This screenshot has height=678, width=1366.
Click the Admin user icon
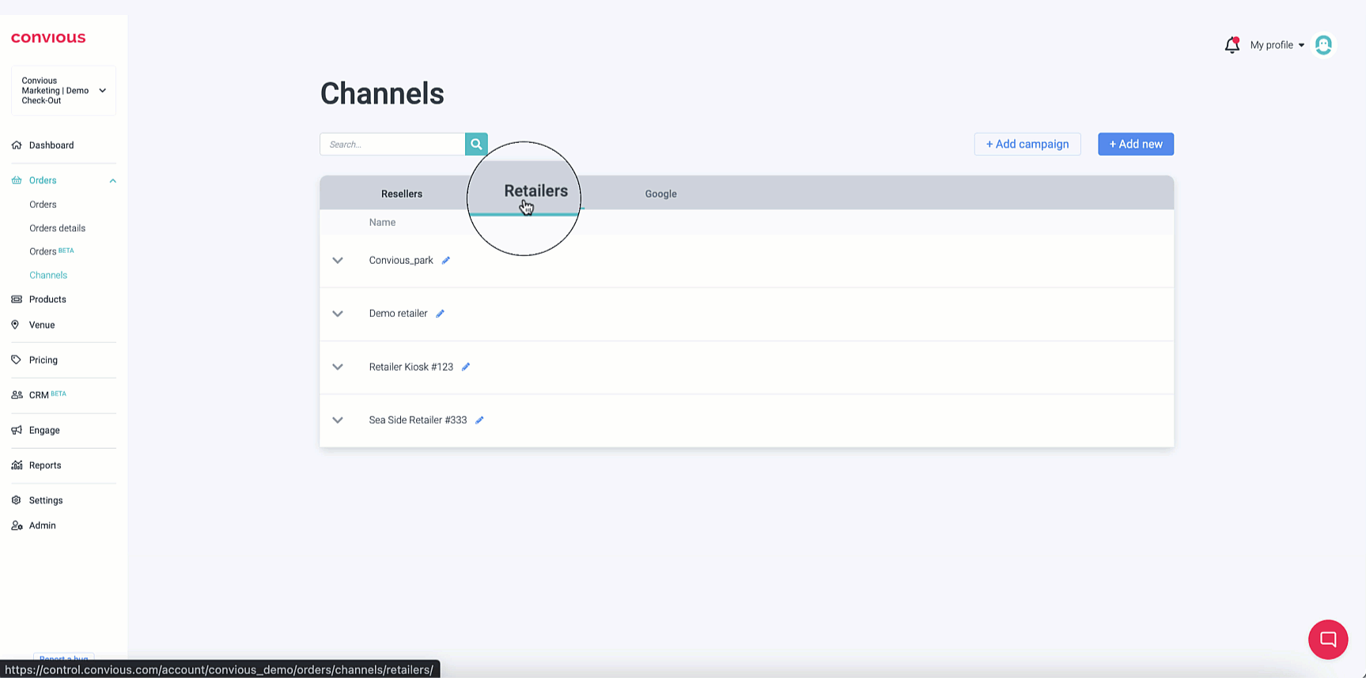coord(17,525)
